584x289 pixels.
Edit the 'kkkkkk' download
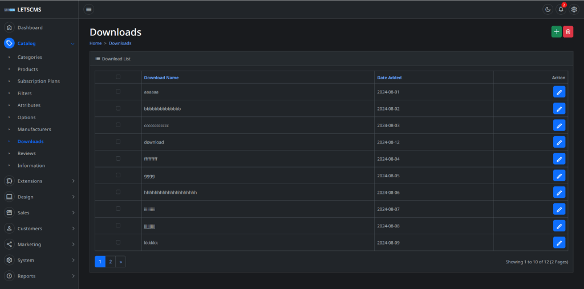[559, 243]
